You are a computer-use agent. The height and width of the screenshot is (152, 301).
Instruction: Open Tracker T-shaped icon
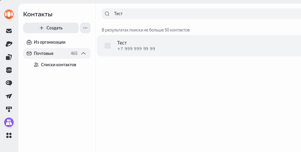[9, 109]
